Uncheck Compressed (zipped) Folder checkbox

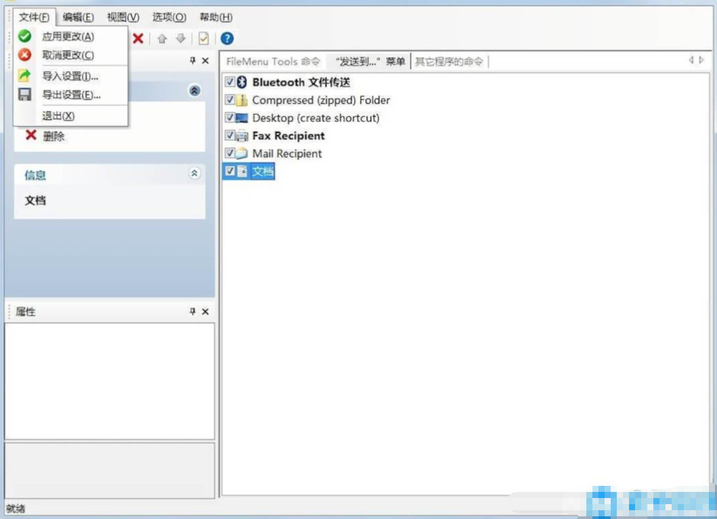[230, 99]
